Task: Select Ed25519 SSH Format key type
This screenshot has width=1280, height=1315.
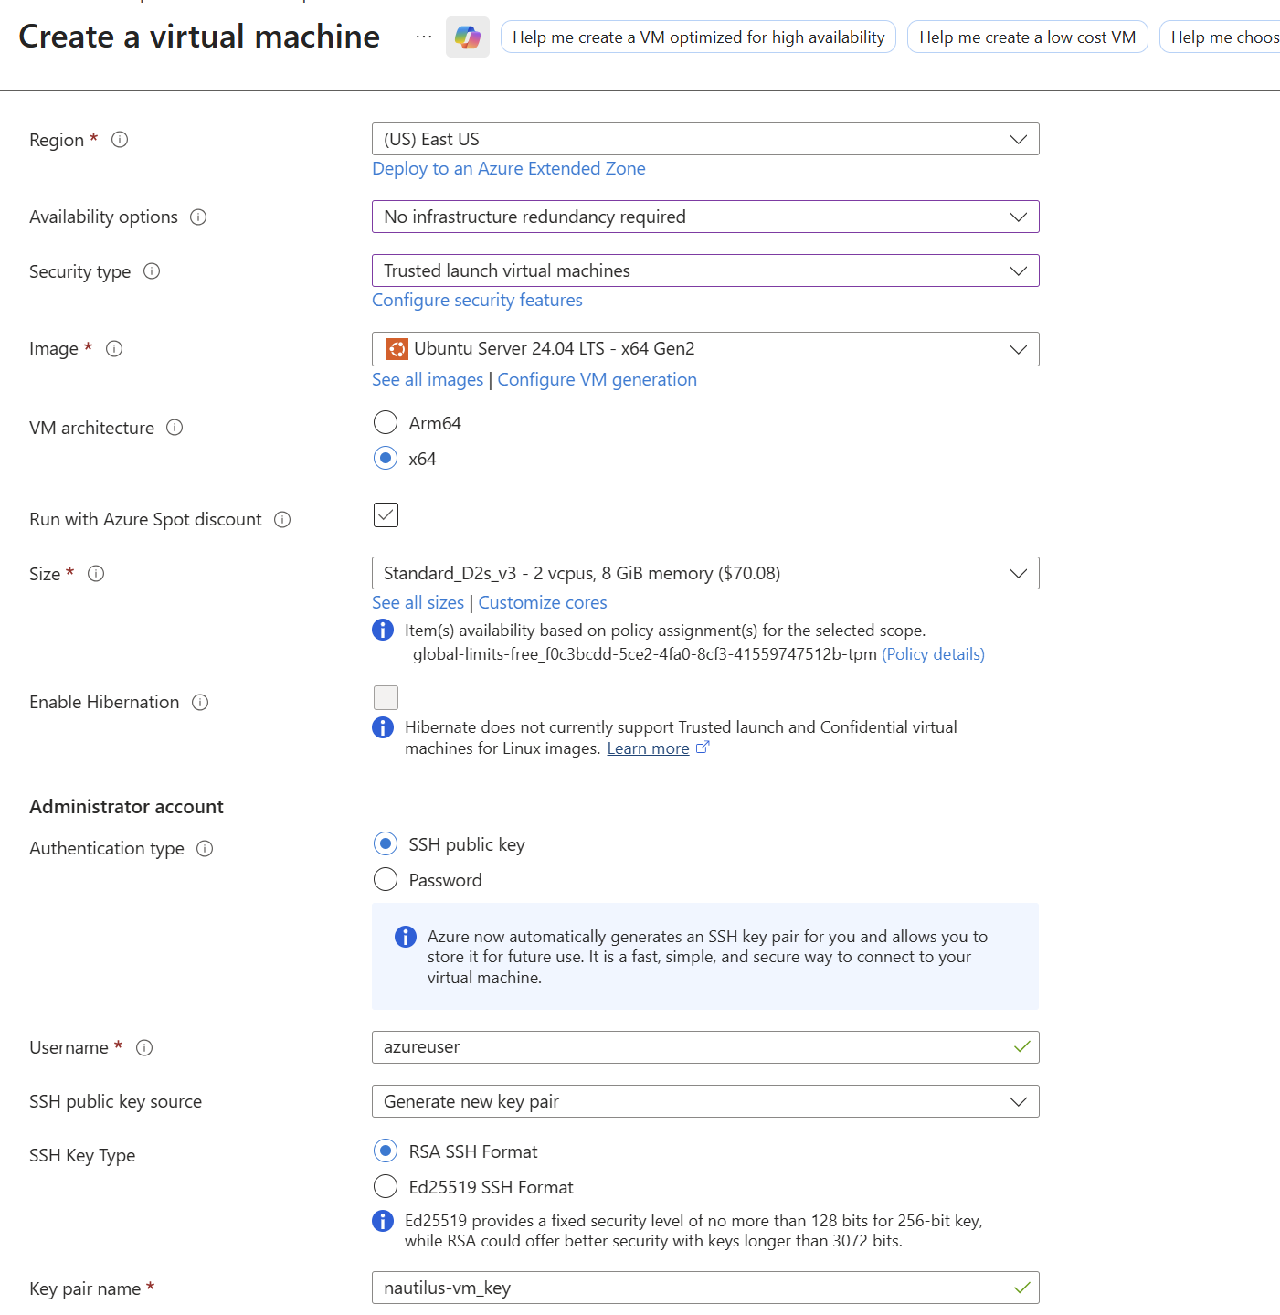Action: (386, 1186)
